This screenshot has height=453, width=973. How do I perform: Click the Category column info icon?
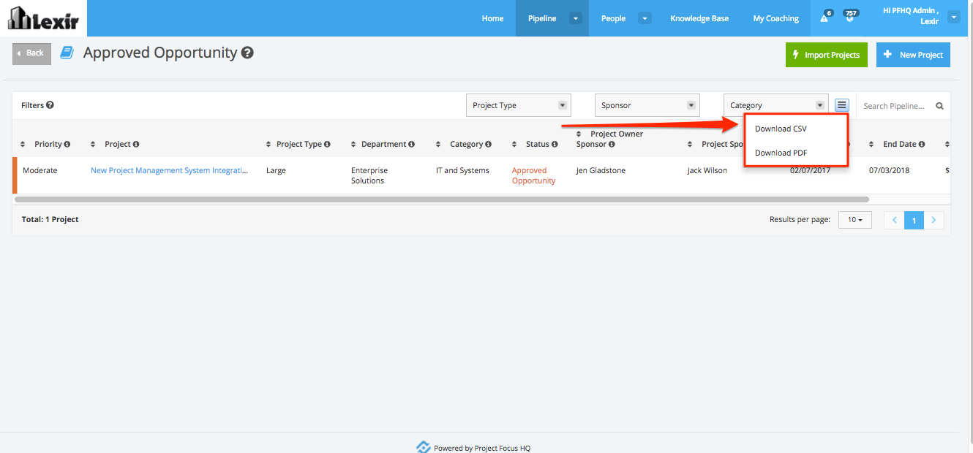(488, 144)
